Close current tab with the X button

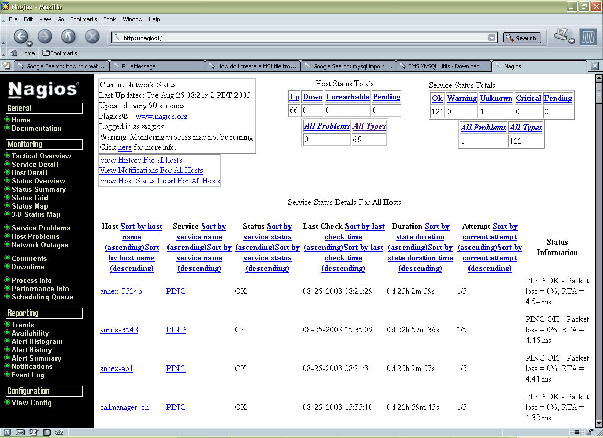[595, 66]
